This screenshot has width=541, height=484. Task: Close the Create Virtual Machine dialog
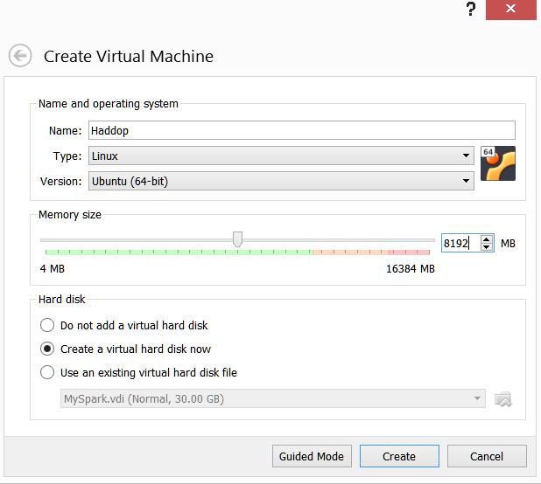click(510, 10)
